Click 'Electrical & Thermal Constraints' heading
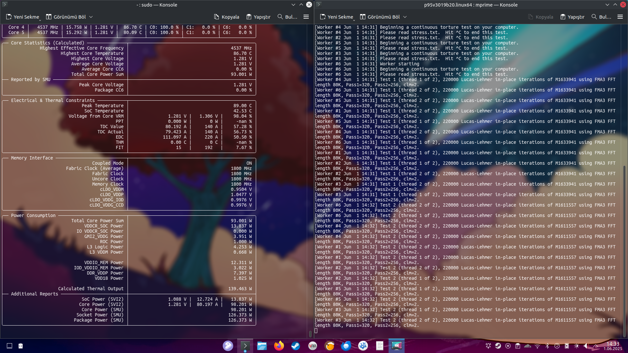The height and width of the screenshot is (353, 628). [x=53, y=100]
